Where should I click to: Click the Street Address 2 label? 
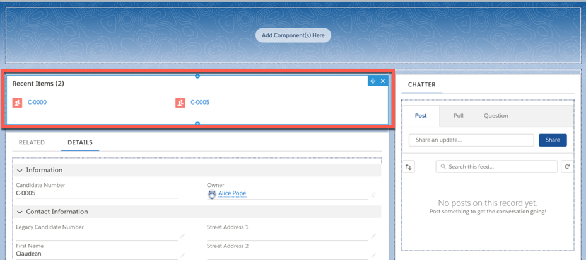coord(228,246)
